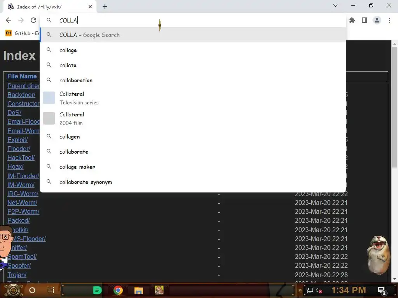Select the collagen suggestion
The height and width of the screenshot is (298, 398).
tap(193, 137)
